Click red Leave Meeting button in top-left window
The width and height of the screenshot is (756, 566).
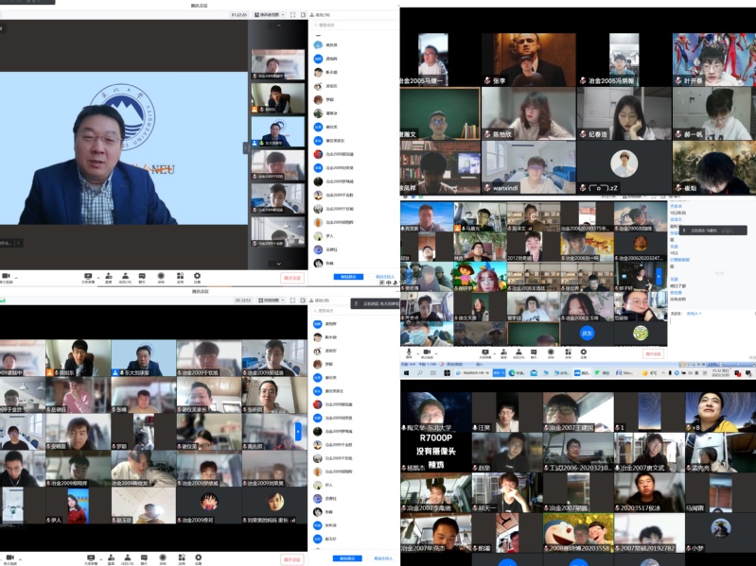[292, 278]
